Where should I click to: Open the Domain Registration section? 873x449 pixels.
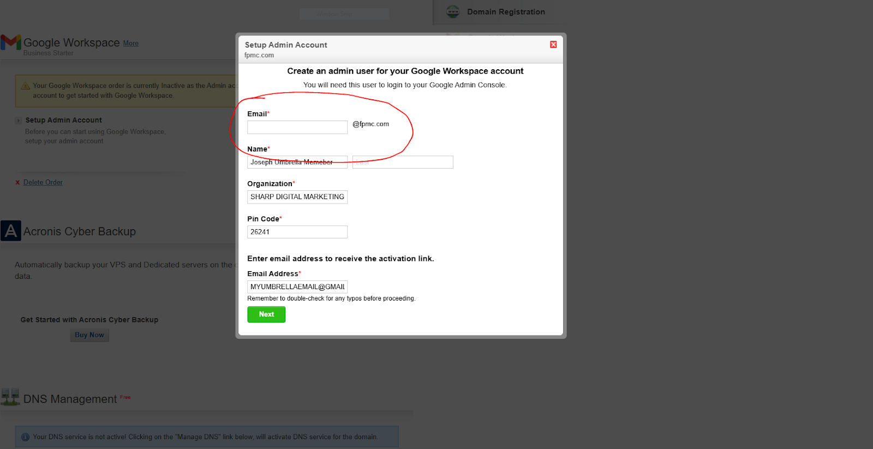pos(506,12)
